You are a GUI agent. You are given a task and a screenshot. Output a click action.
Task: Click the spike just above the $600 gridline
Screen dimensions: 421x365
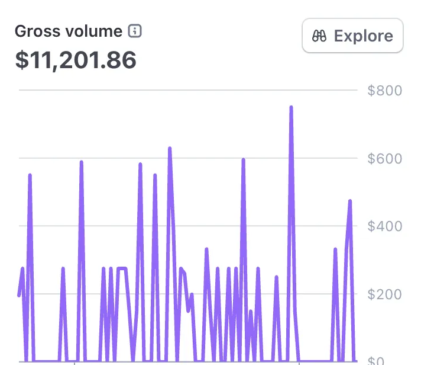tap(170, 149)
